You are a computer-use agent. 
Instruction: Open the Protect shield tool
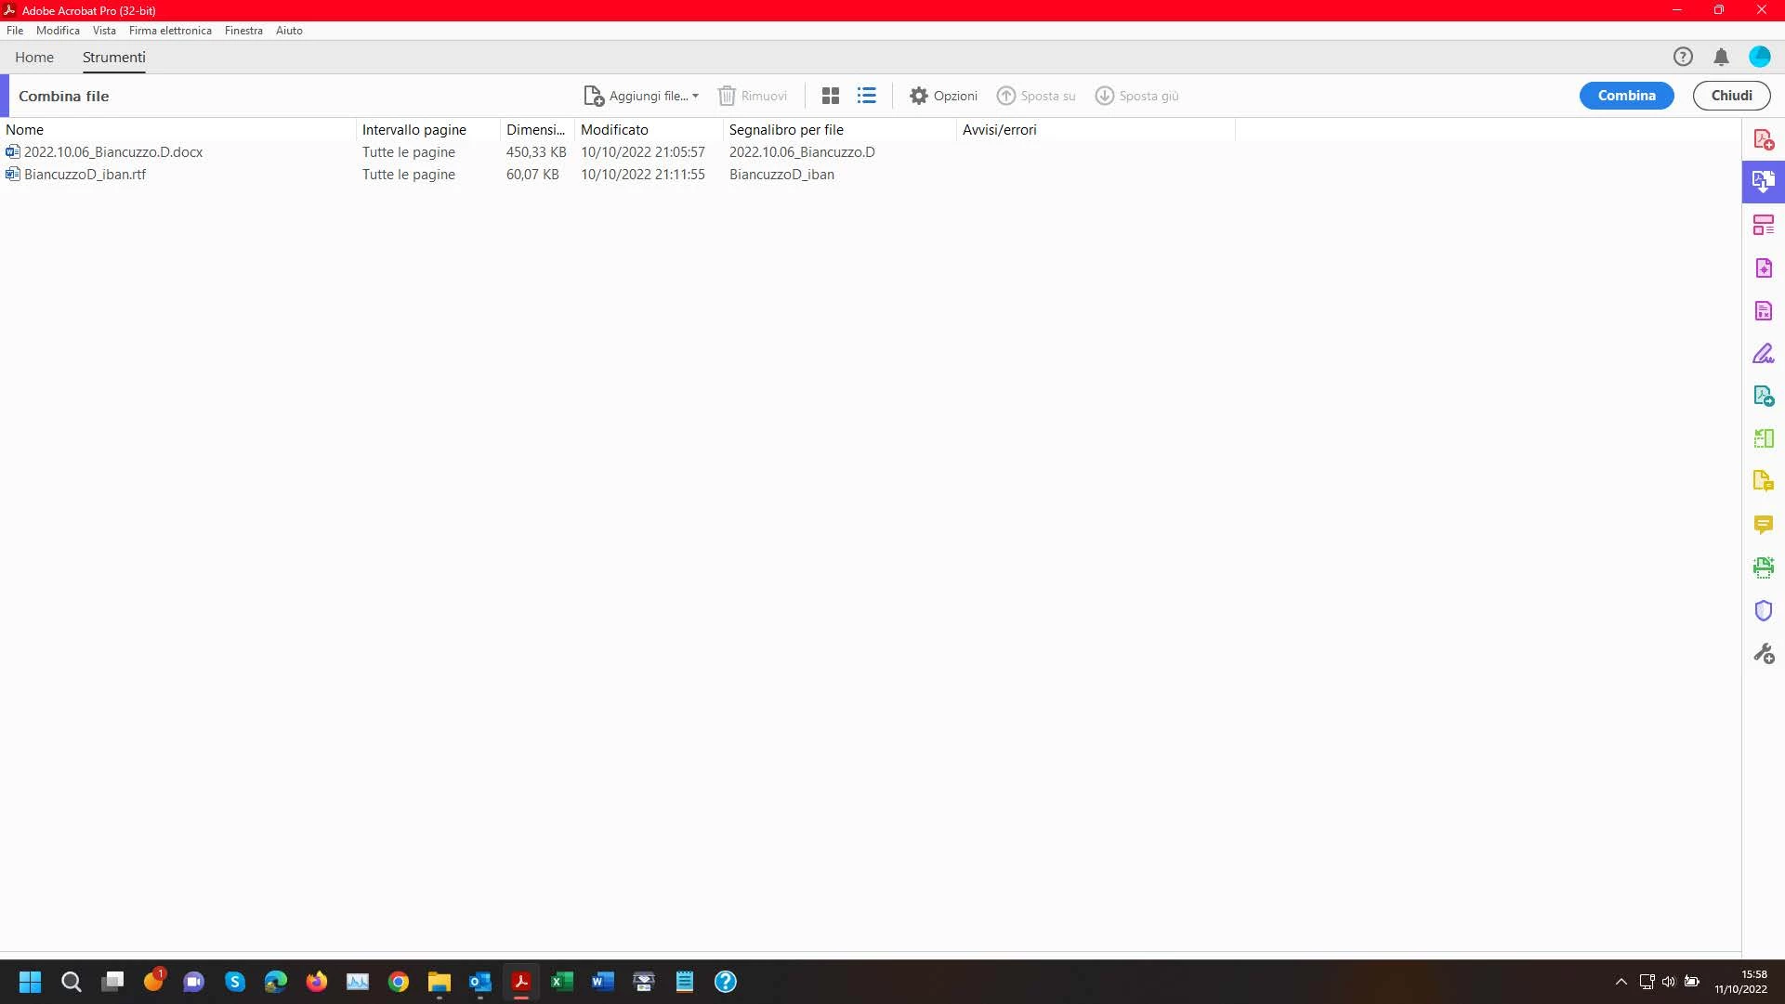(1763, 610)
